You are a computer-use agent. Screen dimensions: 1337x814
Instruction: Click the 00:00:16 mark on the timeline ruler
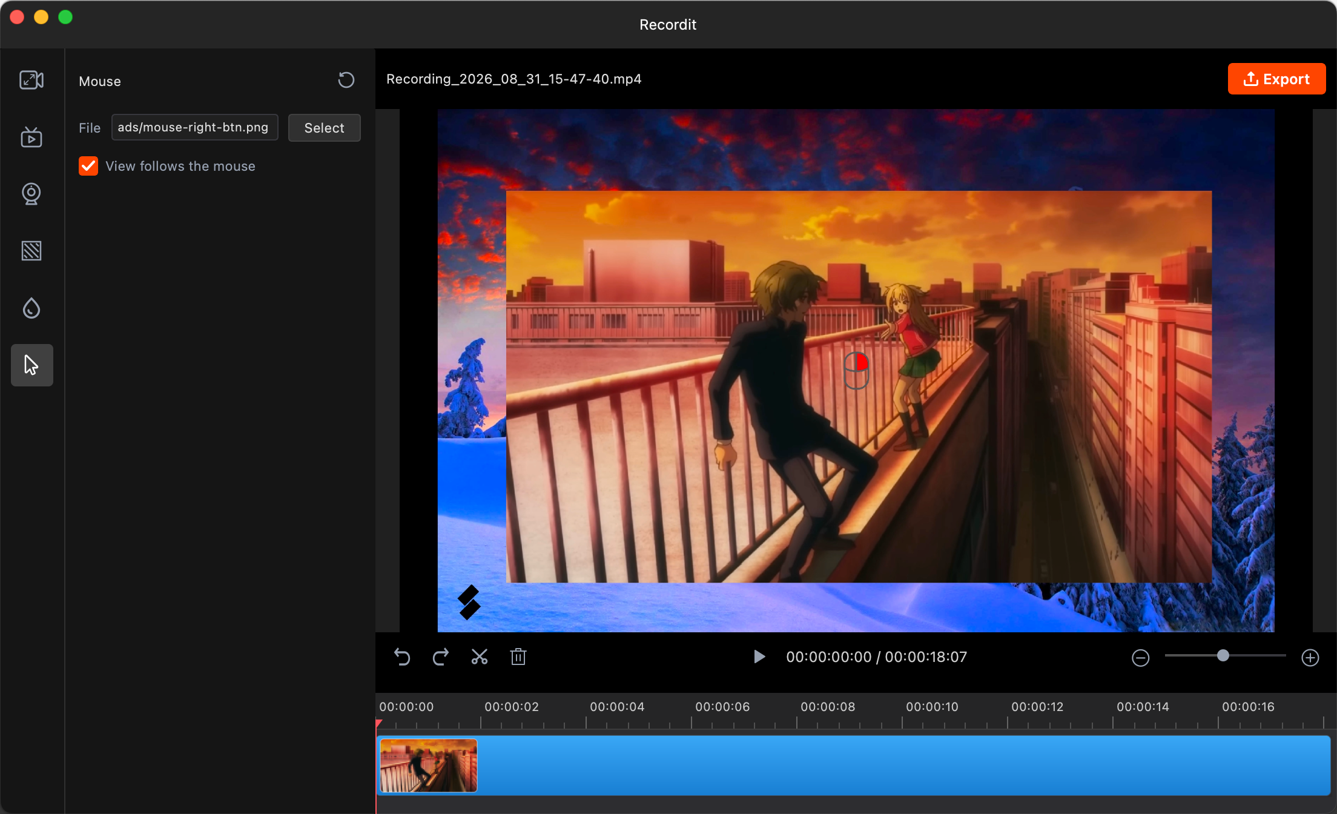[1248, 707]
